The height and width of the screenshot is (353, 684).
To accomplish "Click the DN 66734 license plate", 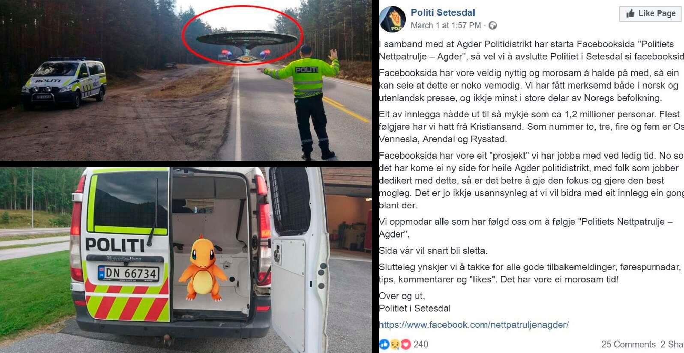I will (129, 273).
